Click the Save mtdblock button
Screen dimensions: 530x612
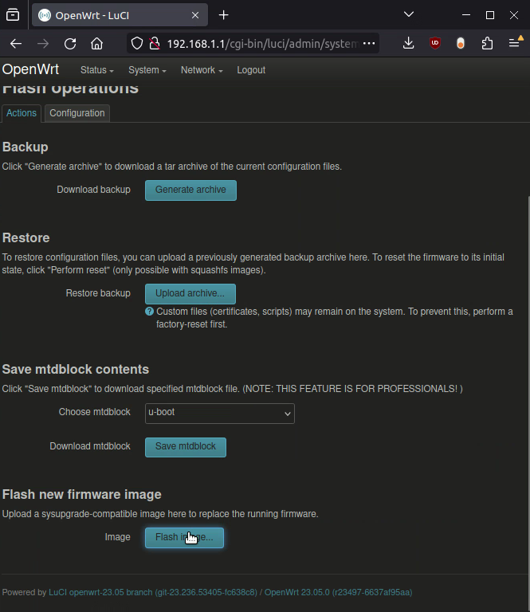coord(186,447)
